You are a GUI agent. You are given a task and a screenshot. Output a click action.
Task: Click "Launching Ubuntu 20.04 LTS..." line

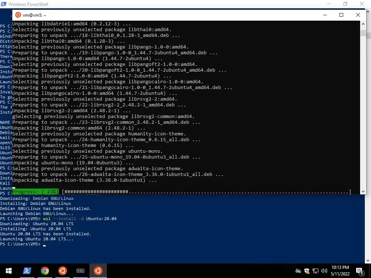37,239
